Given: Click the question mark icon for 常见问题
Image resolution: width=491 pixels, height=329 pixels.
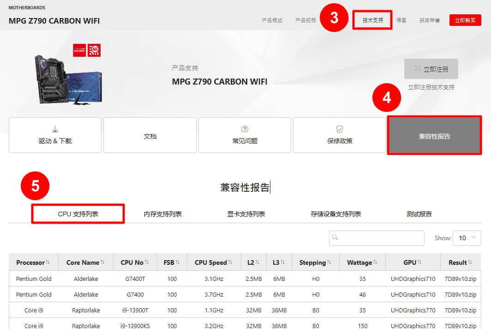Looking at the screenshot, I should click(245, 129).
